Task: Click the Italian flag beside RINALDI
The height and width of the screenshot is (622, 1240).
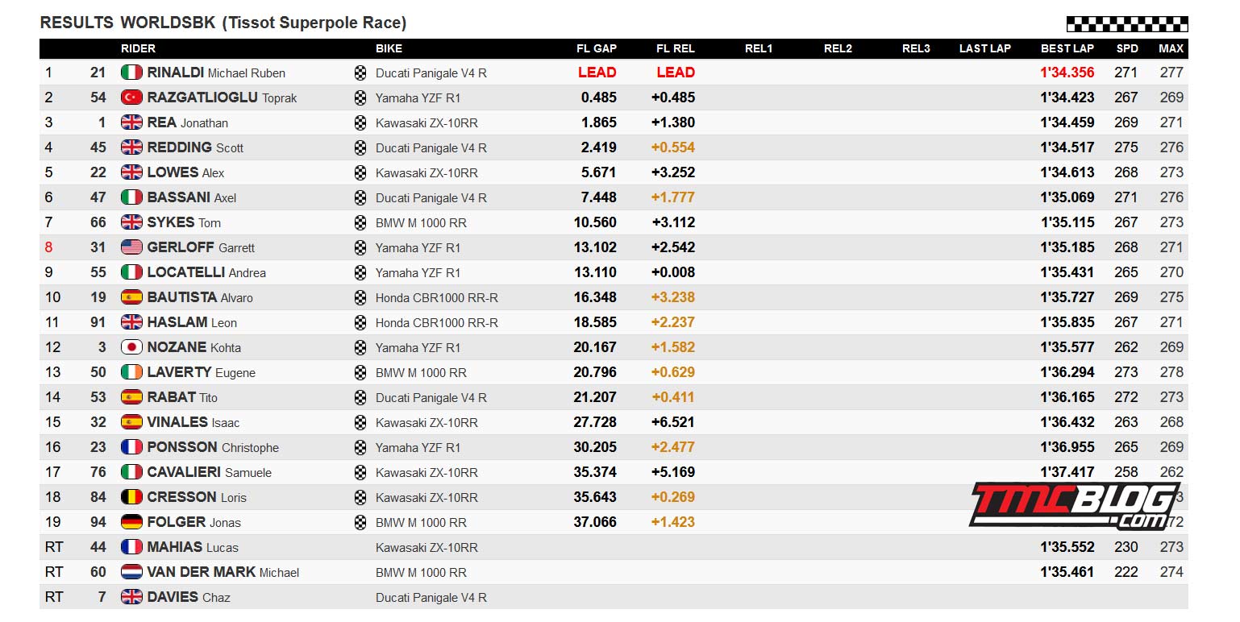Action: pyautogui.click(x=131, y=73)
